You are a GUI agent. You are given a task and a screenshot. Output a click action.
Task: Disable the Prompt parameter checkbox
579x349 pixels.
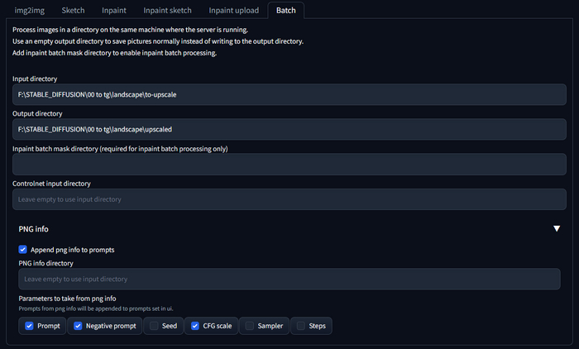tap(30, 326)
